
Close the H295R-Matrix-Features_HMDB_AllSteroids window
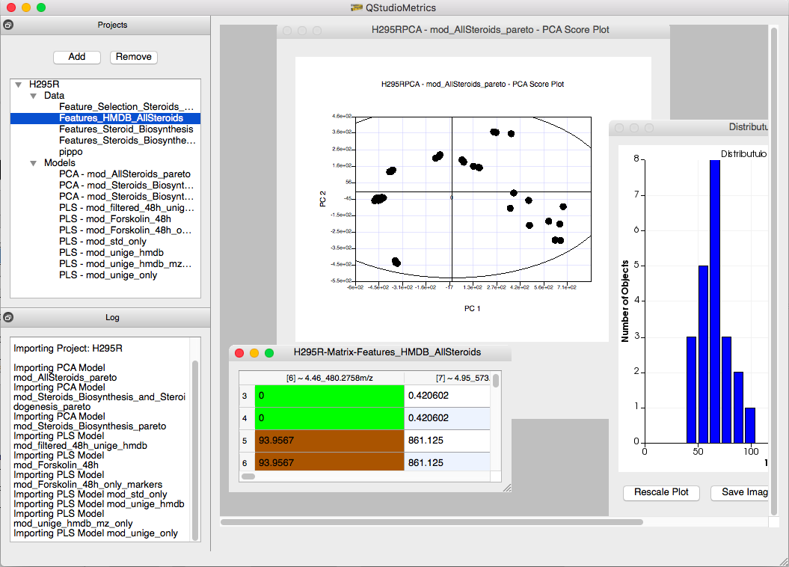click(239, 352)
